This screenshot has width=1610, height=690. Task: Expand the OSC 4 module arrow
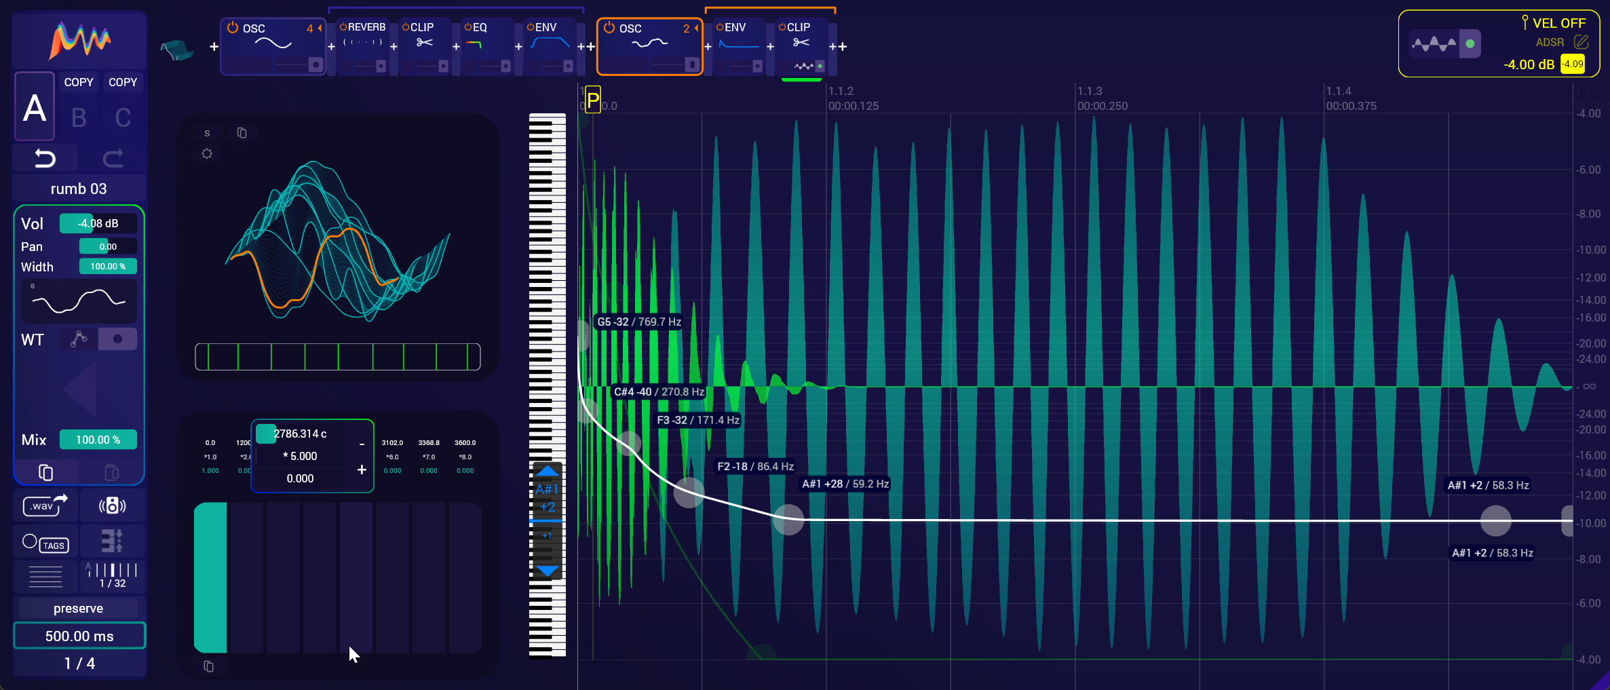click(x=320, y=28)
